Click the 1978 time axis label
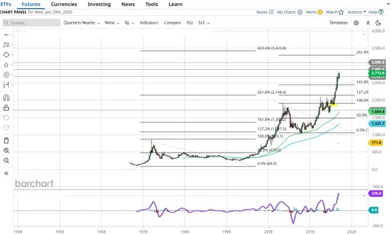 coord(143,232)
